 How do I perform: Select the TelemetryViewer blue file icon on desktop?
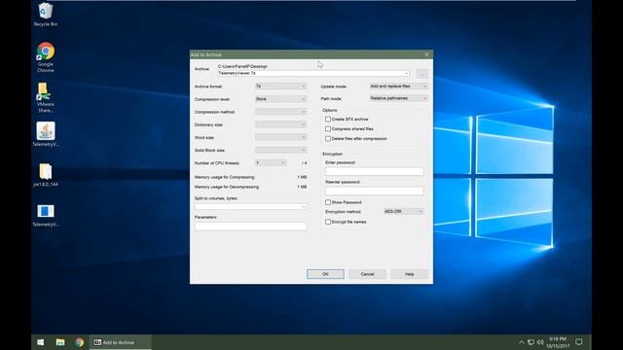[x=46, y=215]
